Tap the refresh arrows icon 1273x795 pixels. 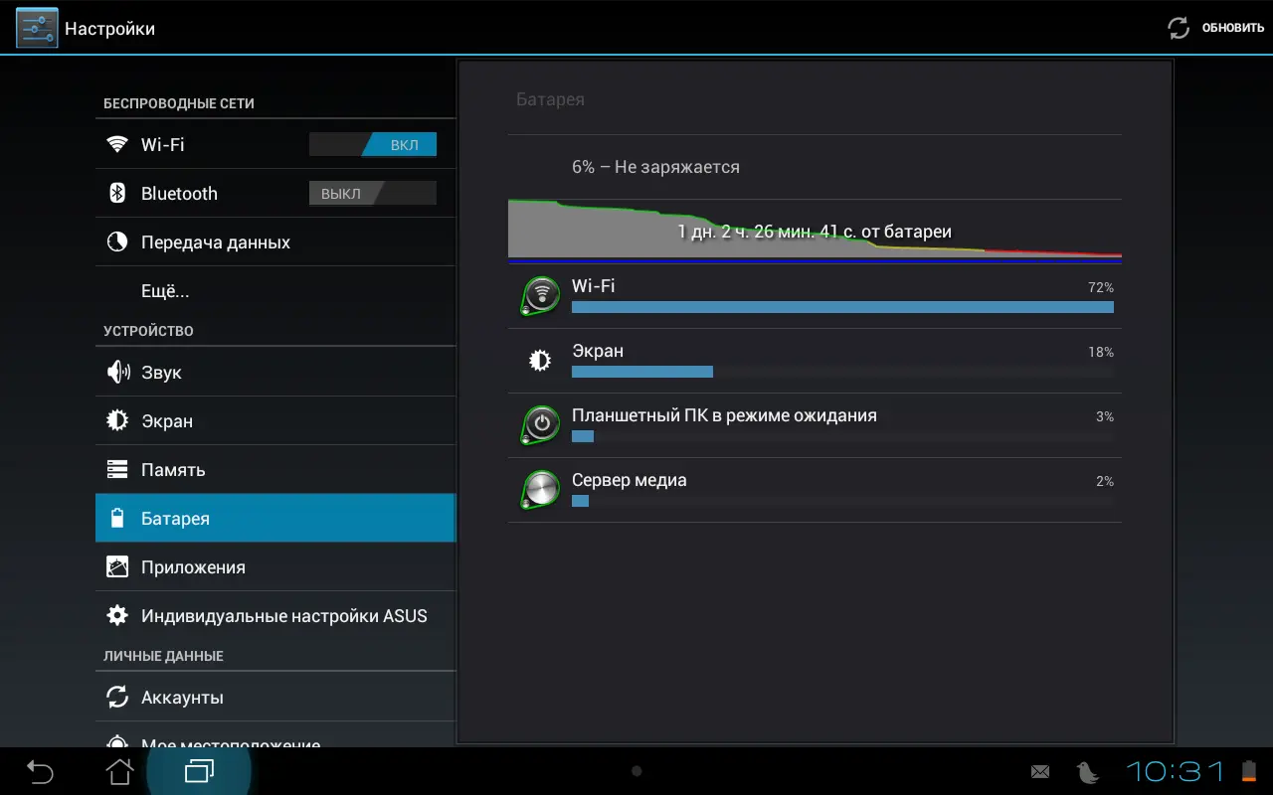(x=1179, y=28)
